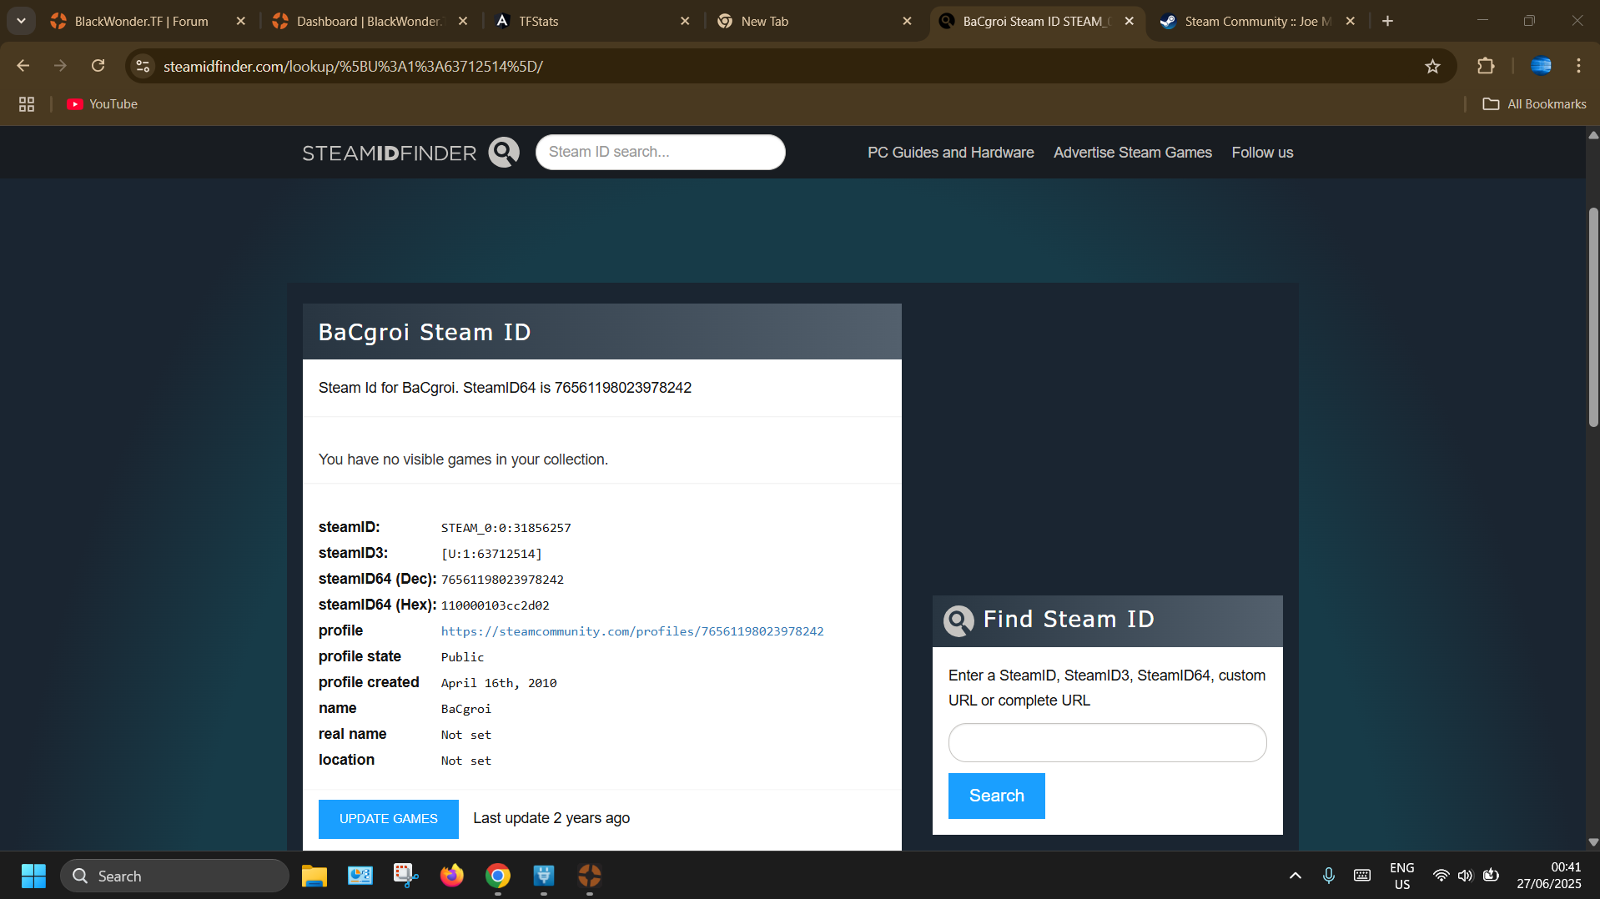
Task: Select steamID3 value [U:1:63712514]
Action: (491, 554)
